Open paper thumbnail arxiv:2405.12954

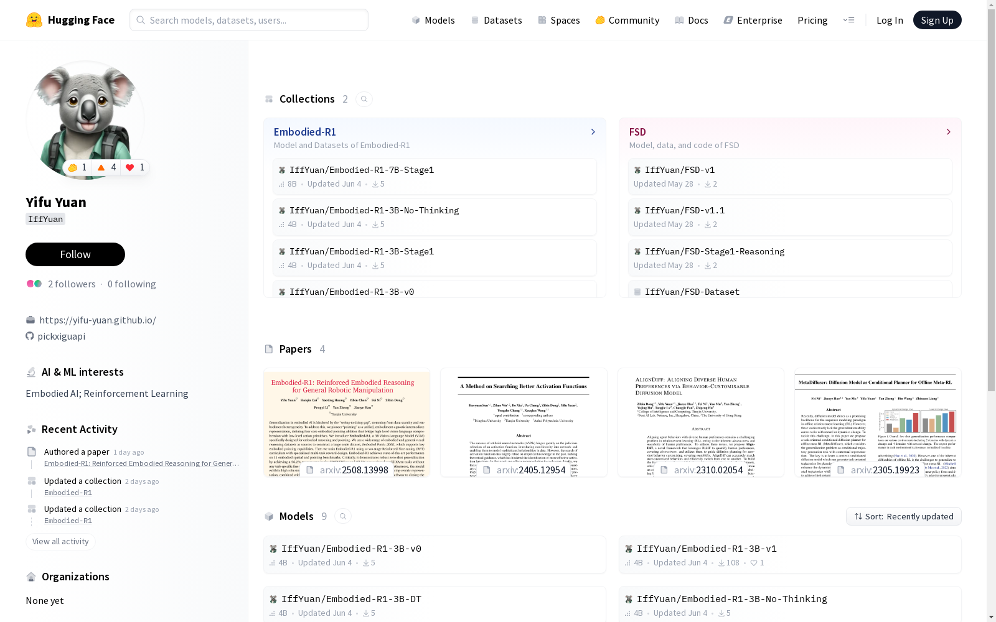pyautogui.click(x=524, y=423)
